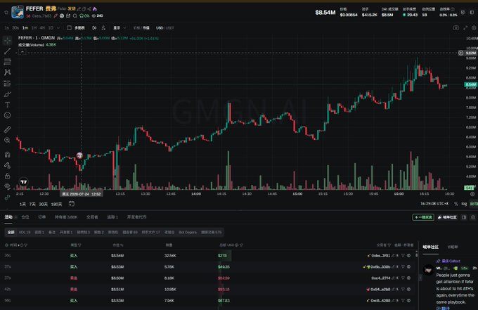Click the TradingView logo on chart

(23, 182)
